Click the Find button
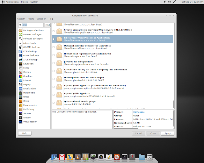Viewport: 204px width, 163px height. coord(47,25)
